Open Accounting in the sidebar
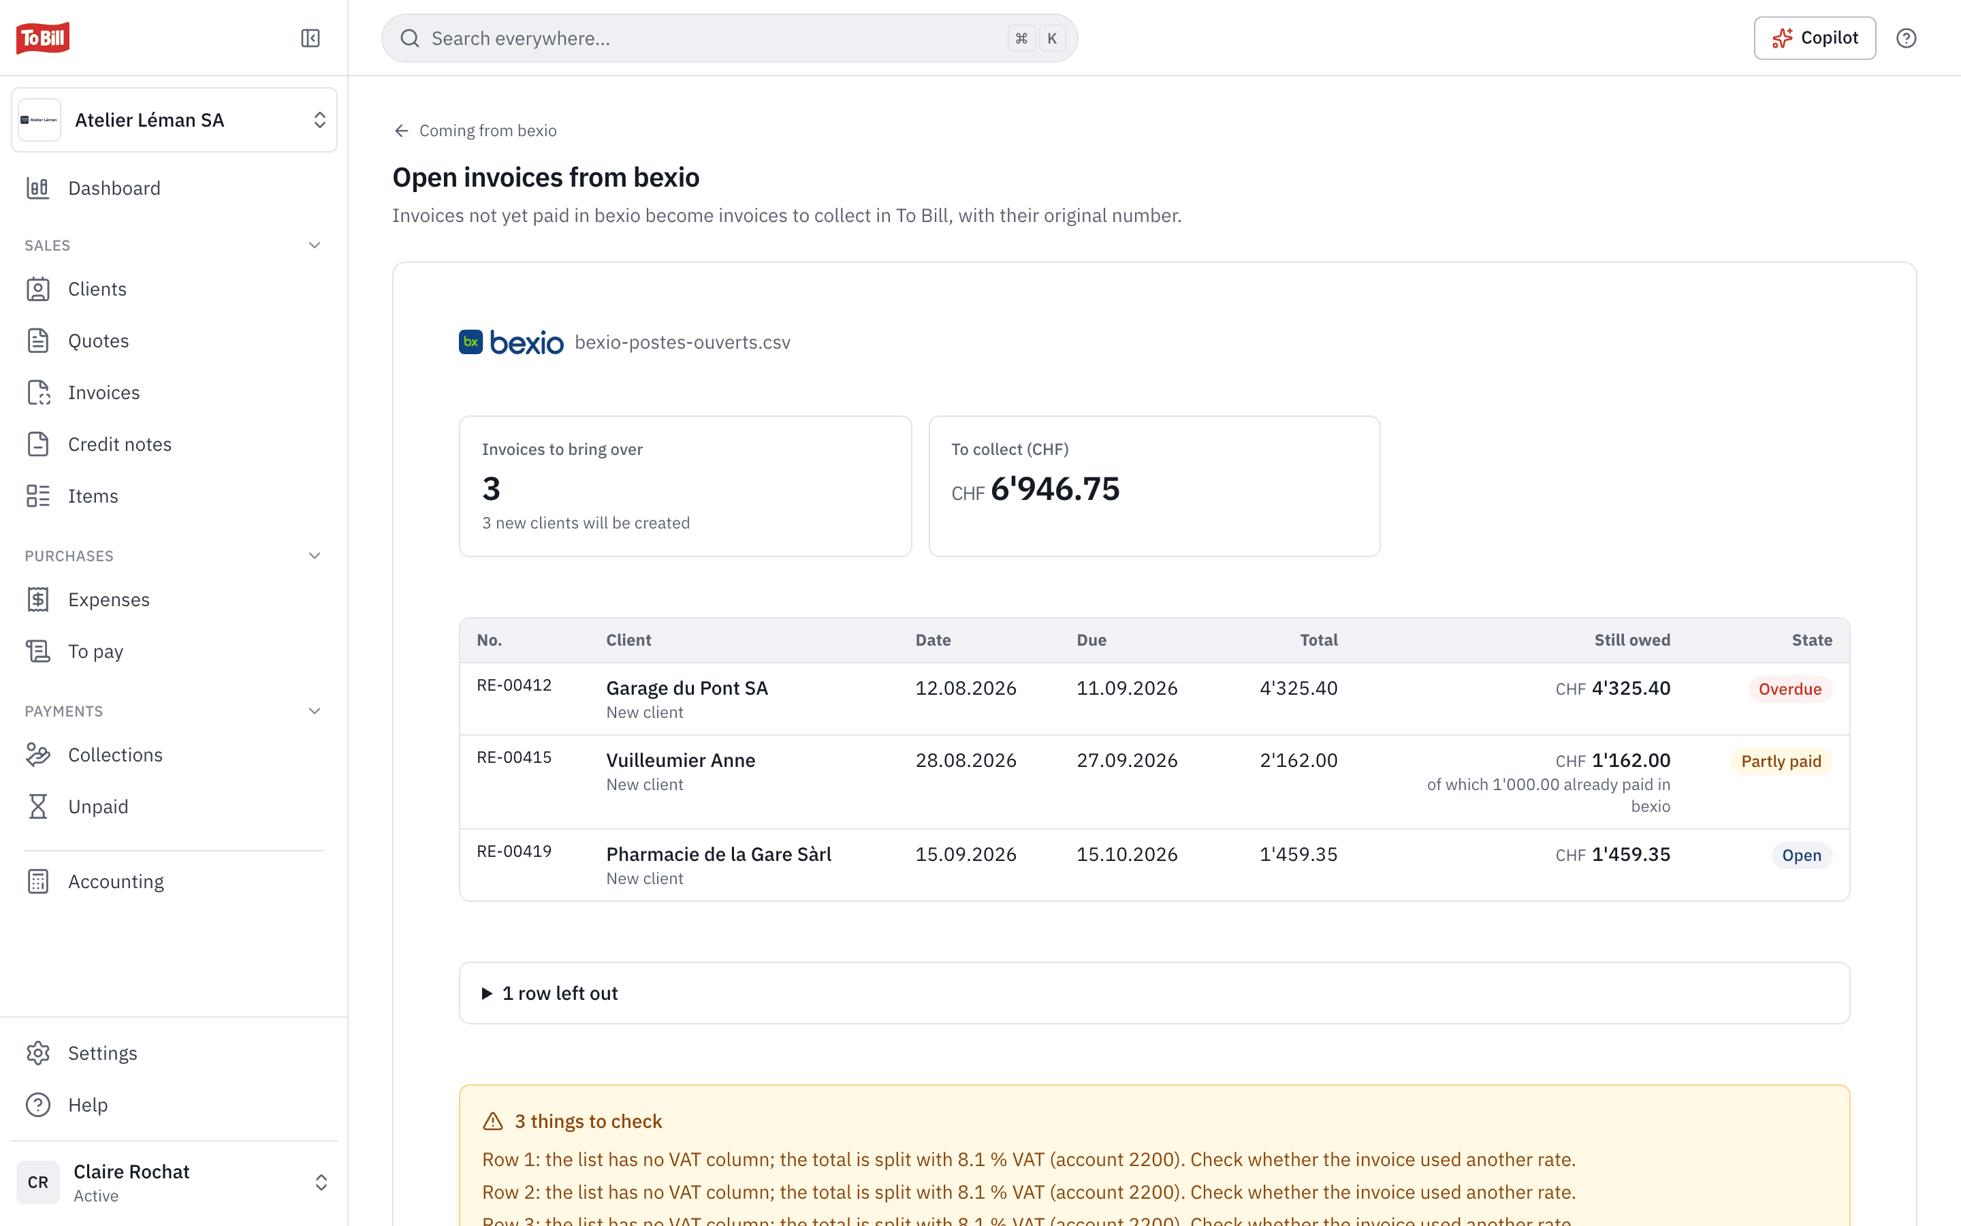 (174, 881)
